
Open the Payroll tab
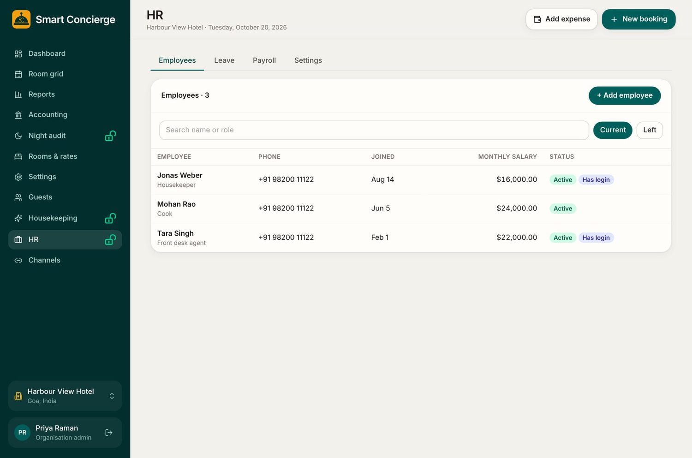[x=264, y=60]
